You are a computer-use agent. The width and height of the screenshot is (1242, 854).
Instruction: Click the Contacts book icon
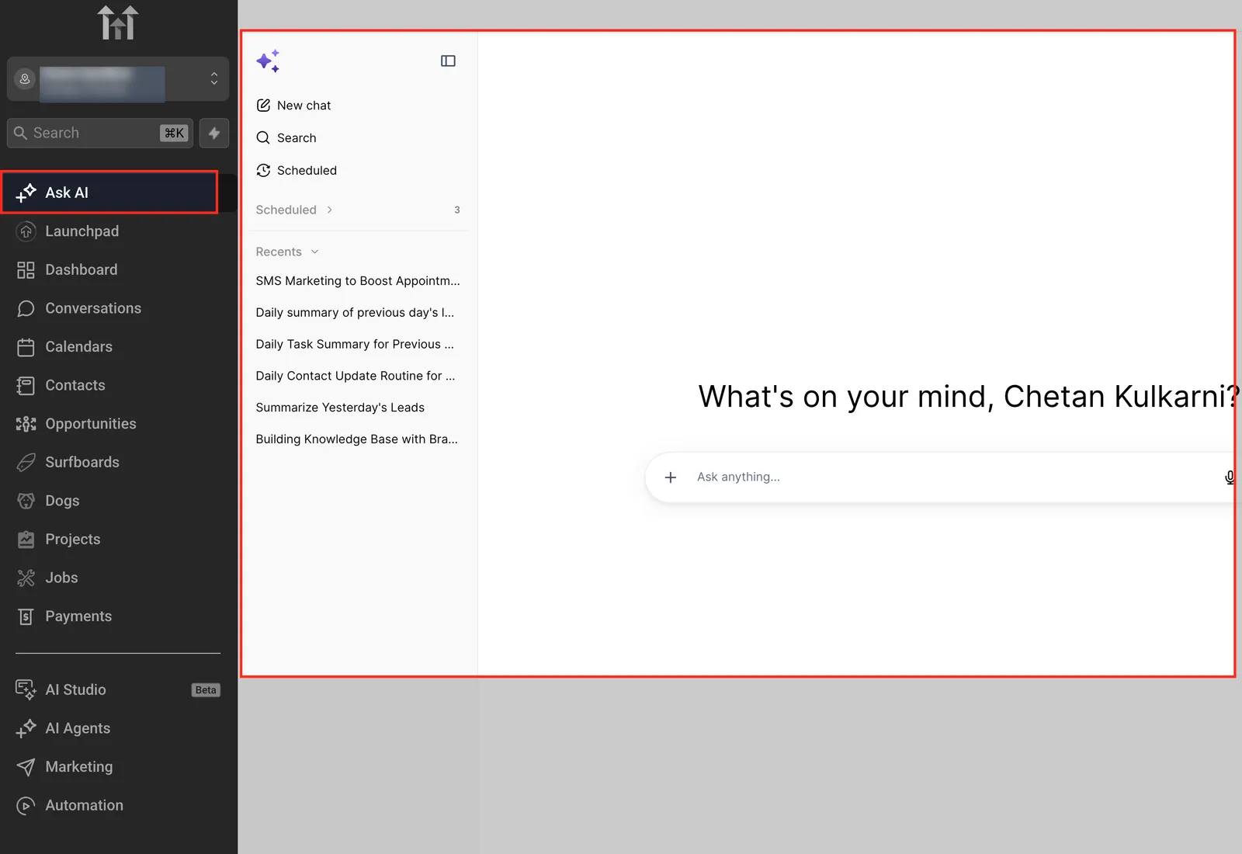click(26, 386)
